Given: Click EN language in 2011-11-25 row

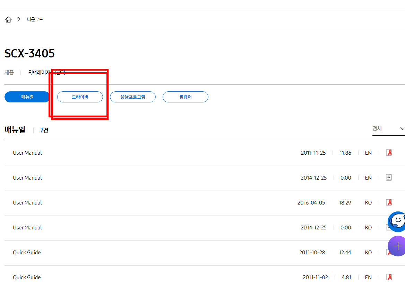Looking at the screenshot, I should pos(368,153).
